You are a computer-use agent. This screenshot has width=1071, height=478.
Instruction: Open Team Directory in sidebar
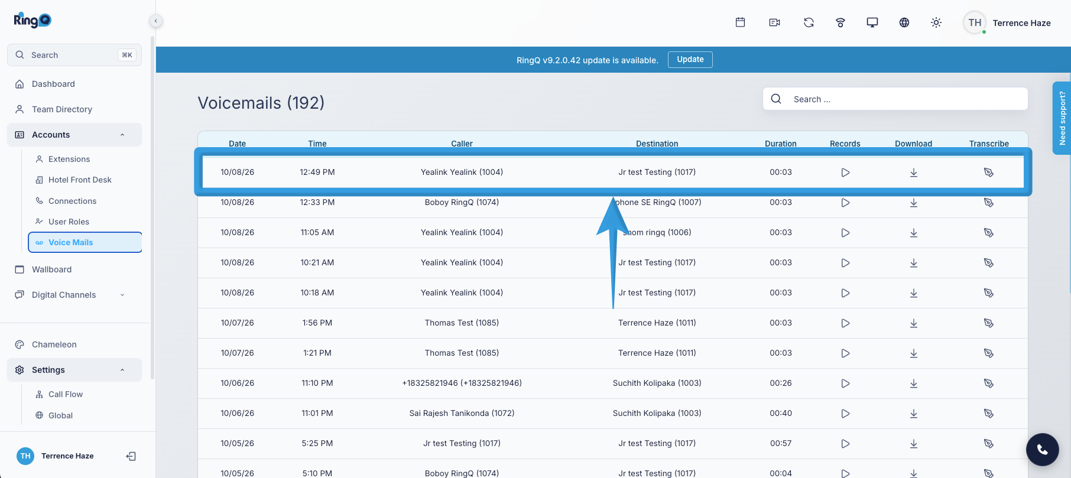tap(74, 109)
